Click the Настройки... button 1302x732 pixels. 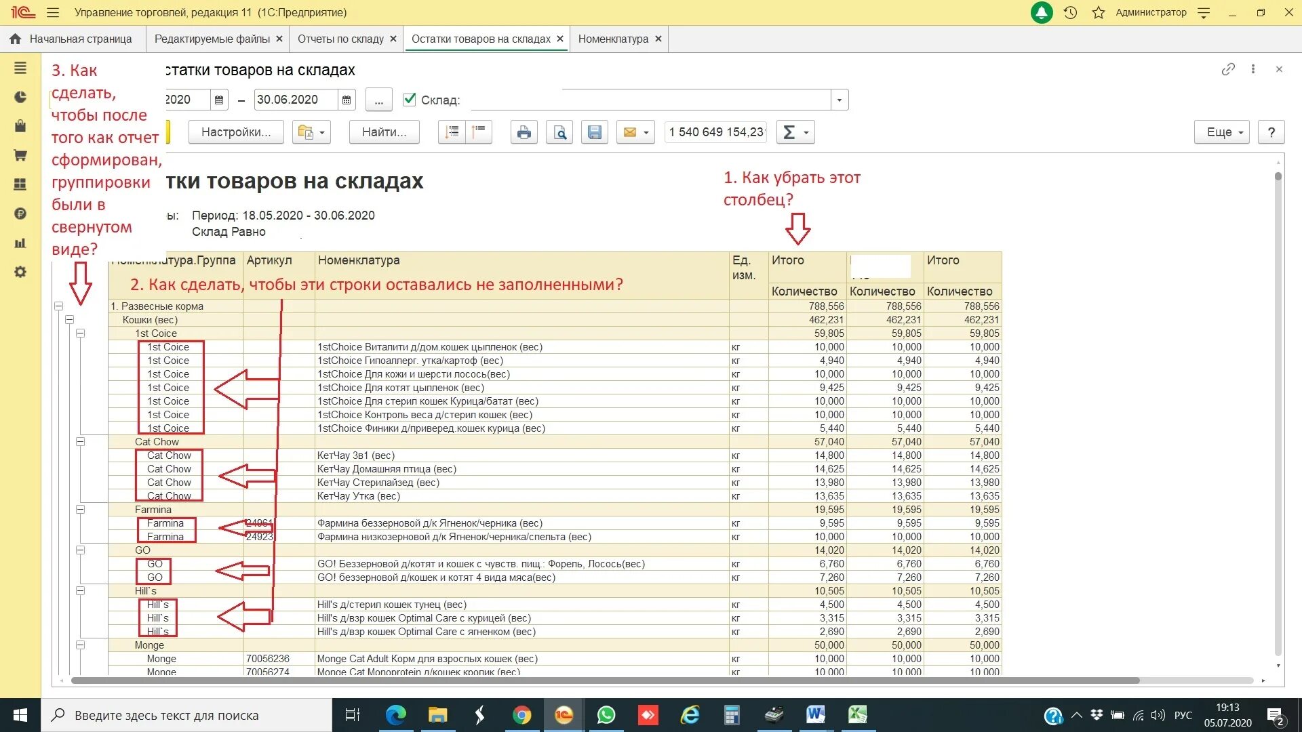click(x=236, y=132)
